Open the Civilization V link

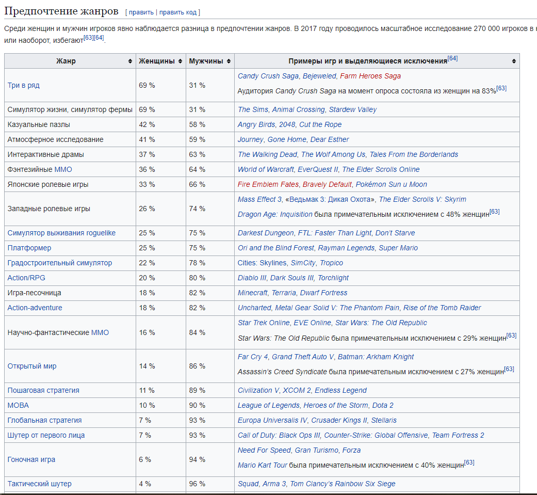click(258, 390)
